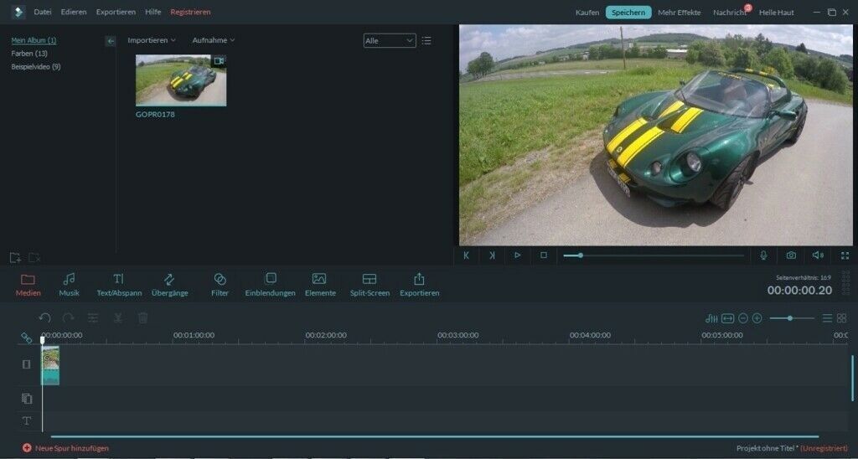Open the Alle filter combo box
The height and width of the screenshot is (459, 858).
pyautogui.click(x=390, y=40)
